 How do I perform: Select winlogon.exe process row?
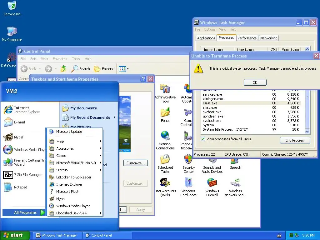point(251,99)
